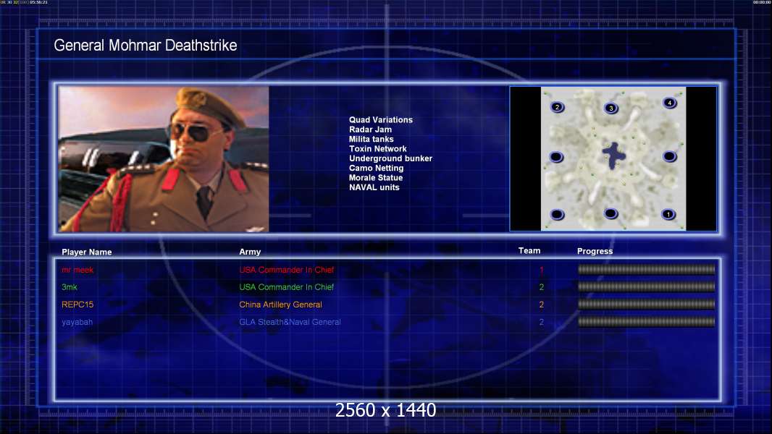Select the empty start slot at left middle of minimap
Screen dimensions: 772x434
coord(556,157)
